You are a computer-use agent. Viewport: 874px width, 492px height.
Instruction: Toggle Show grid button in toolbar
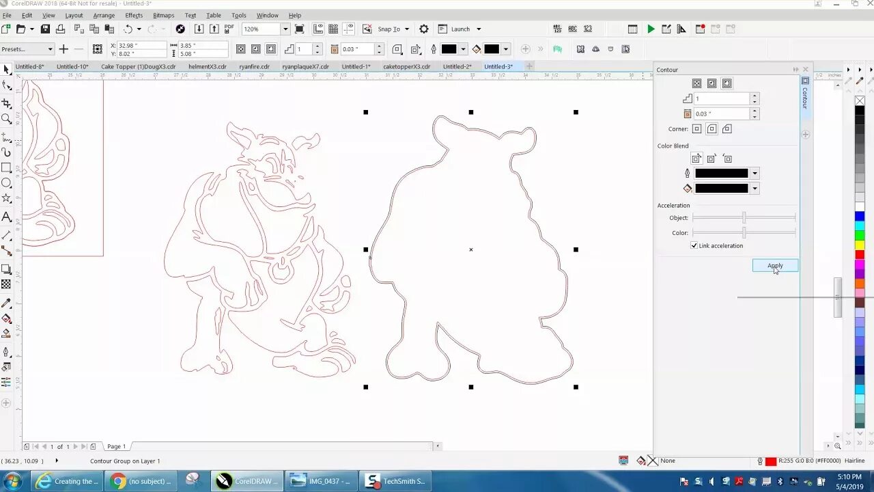[333, 29]
